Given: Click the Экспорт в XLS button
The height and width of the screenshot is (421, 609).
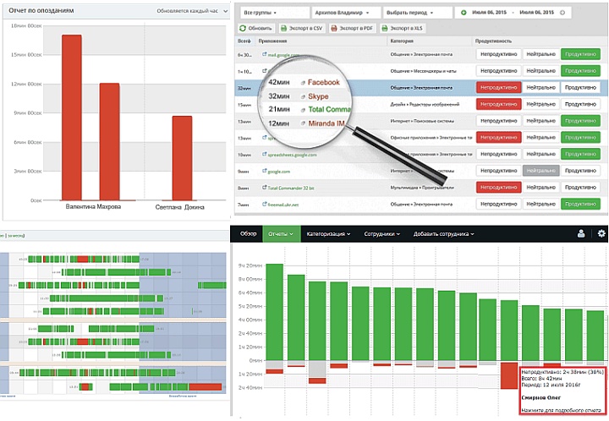Looking at the screenshot, I should (403, 29).
